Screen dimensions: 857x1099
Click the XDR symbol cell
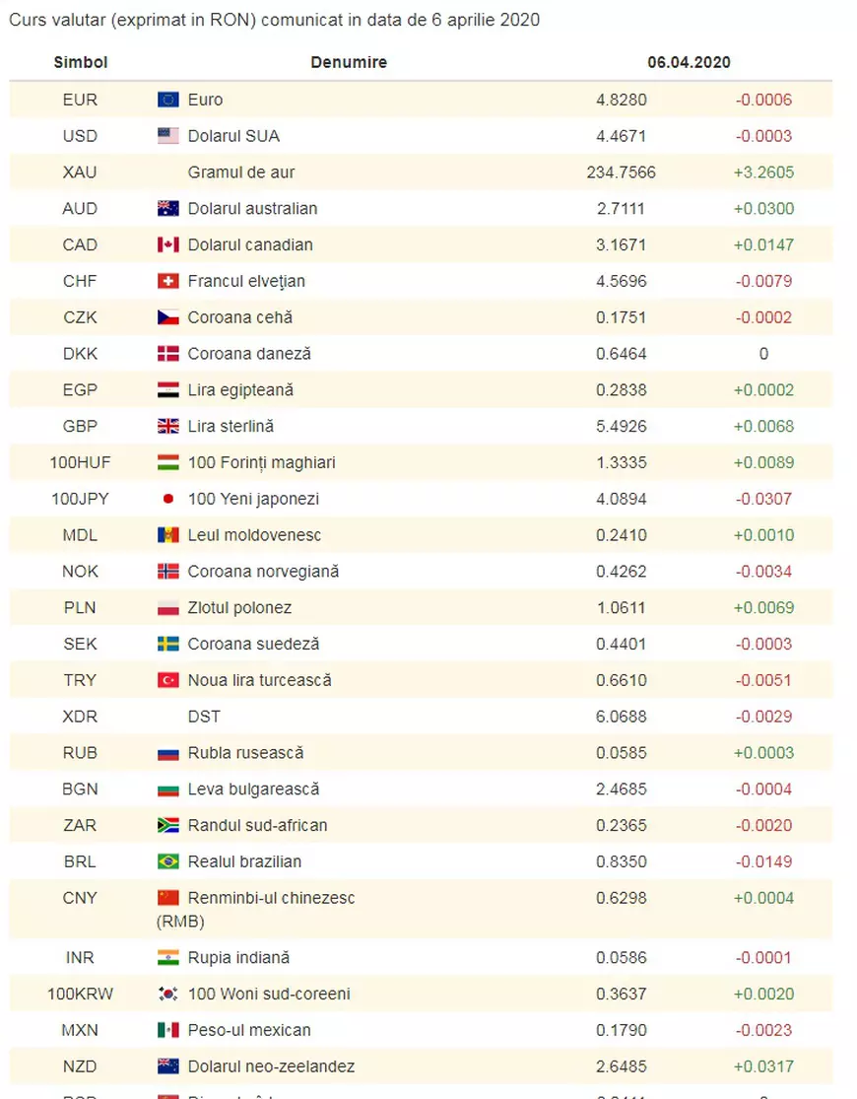[x=80, y=717]
